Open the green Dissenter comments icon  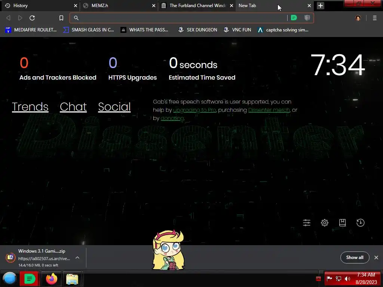point(294,18)
